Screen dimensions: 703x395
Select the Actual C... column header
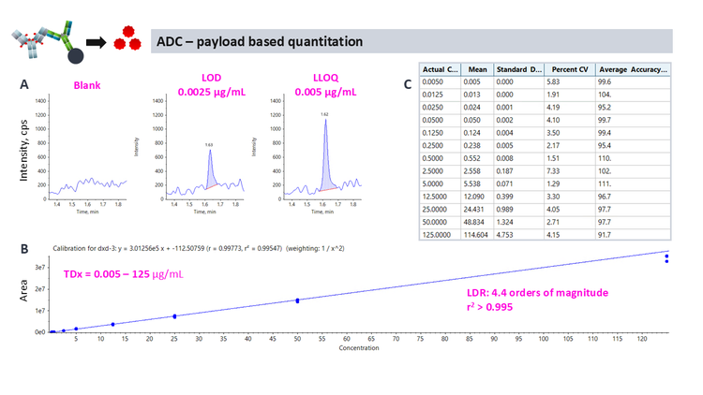(x=441, y=69)
